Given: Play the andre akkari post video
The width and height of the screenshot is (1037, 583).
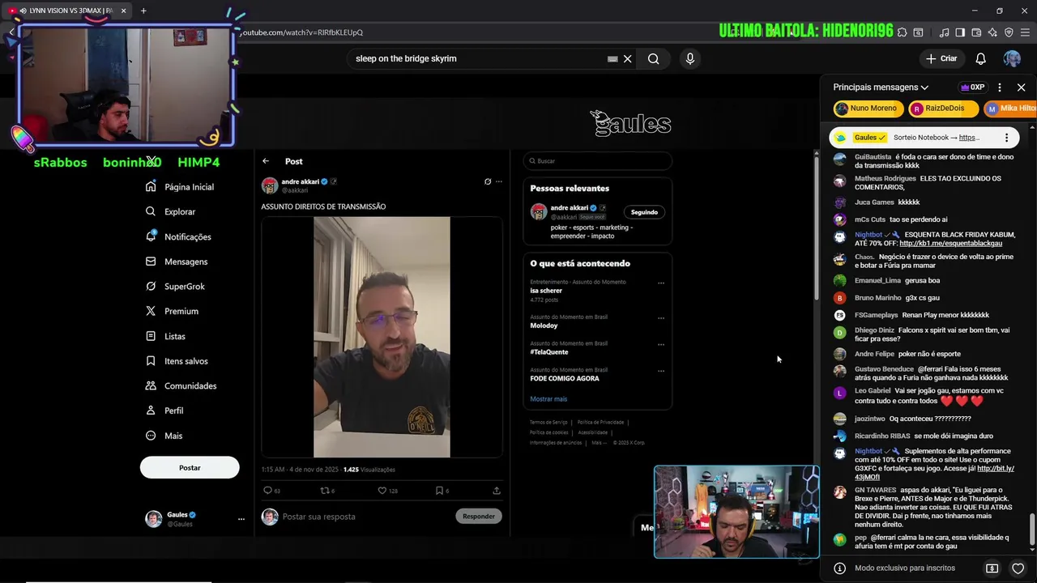Looking at the screenshot, I should pos(382,337).
